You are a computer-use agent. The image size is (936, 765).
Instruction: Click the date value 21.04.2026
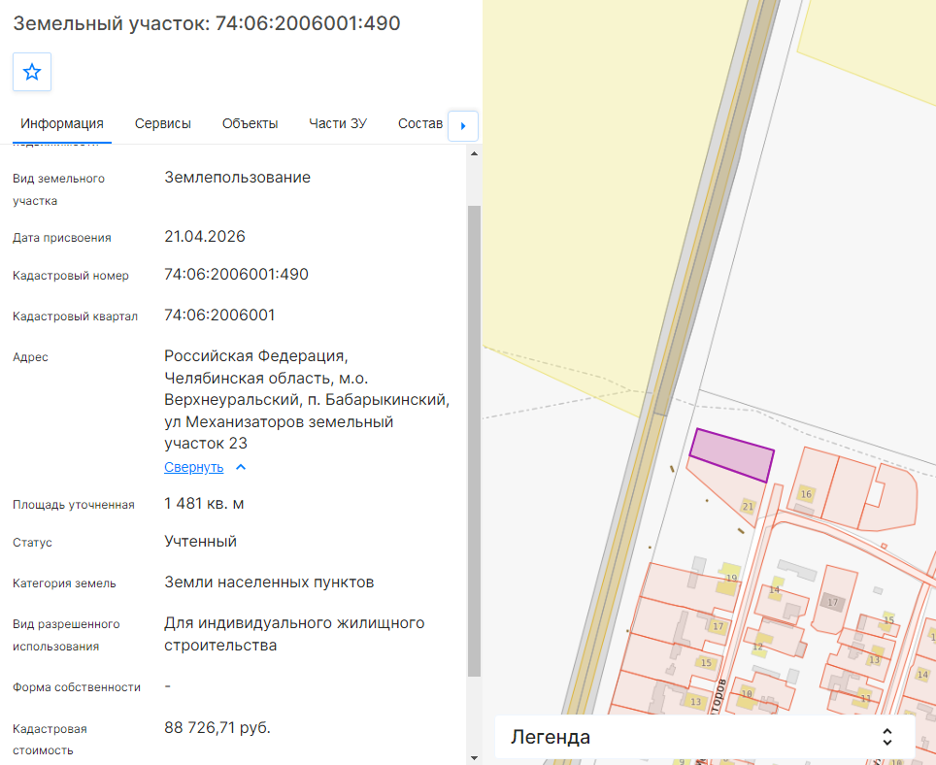(205, 236)
